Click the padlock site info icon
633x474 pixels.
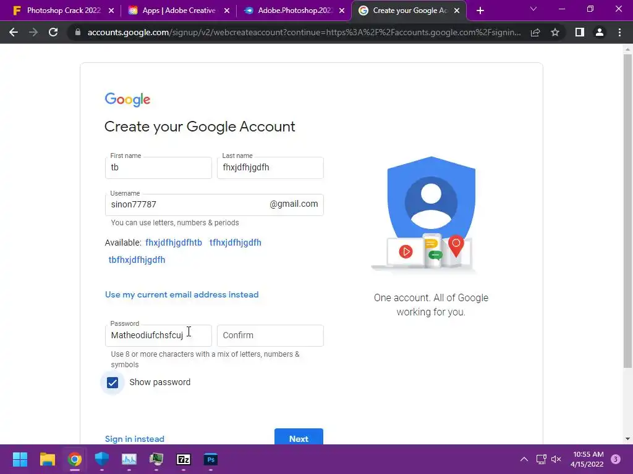(x=78, y=32)
